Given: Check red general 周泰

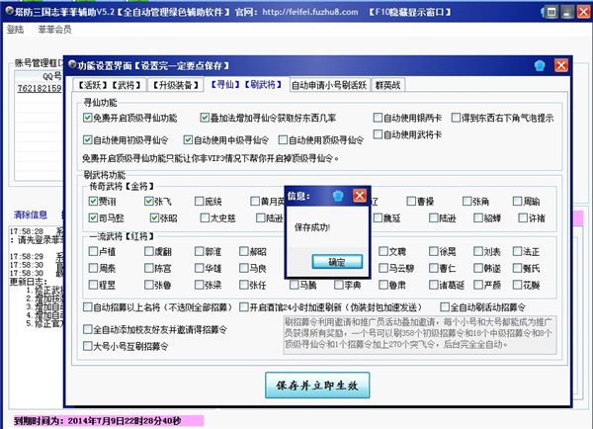Looking at the screenshot, I should [93, 268].
